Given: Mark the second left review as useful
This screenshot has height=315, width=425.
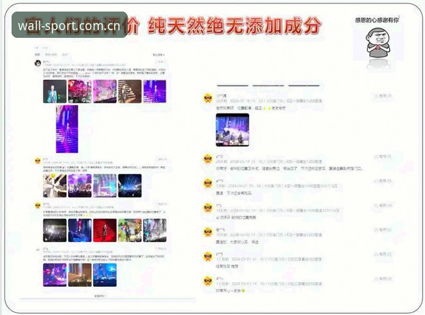Looking at the screenshot, I should [162, 159].
